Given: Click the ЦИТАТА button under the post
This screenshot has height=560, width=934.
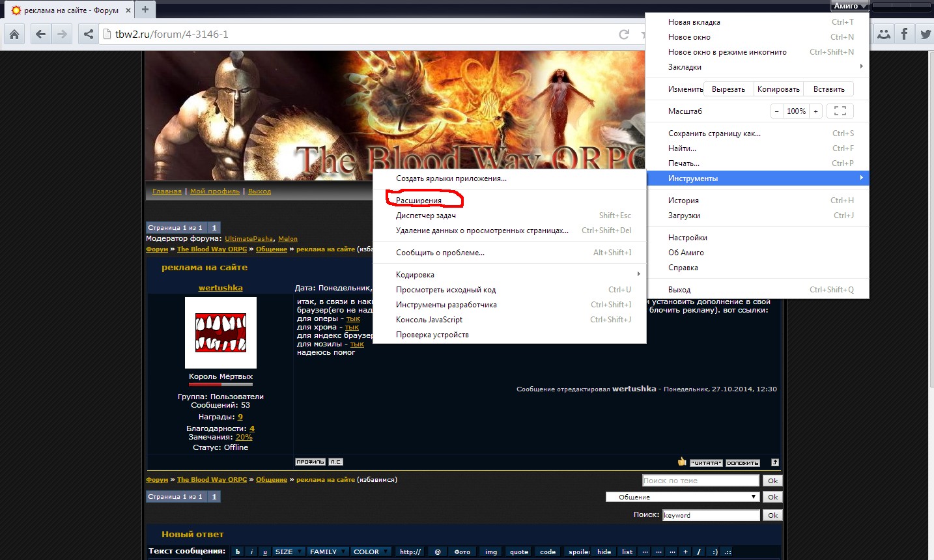Looking at the screenshot, I should 707,463.
